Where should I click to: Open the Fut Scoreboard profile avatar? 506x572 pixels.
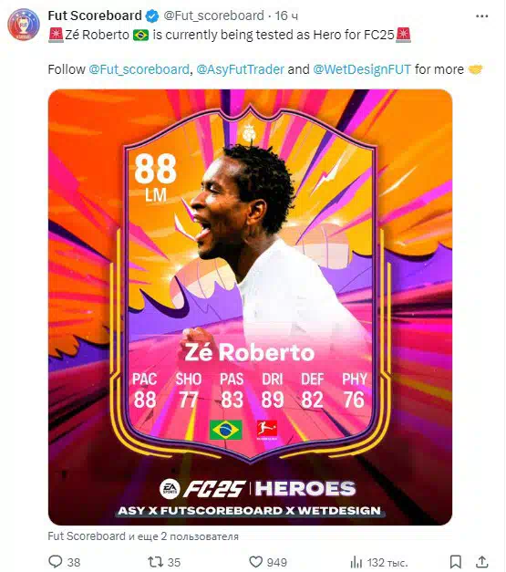24,24
